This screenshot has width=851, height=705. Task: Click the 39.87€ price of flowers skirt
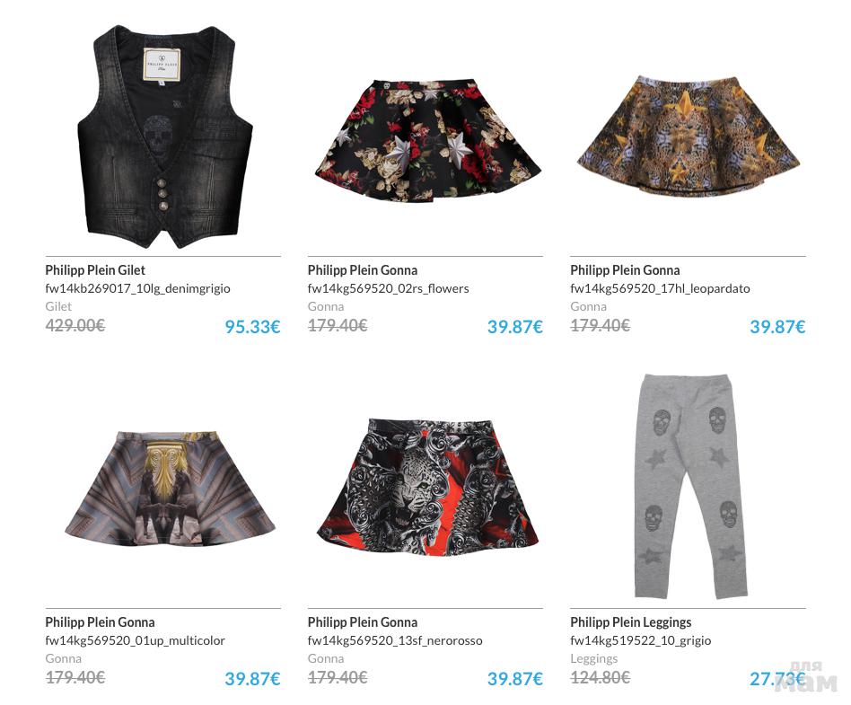(x=515, y=326)
